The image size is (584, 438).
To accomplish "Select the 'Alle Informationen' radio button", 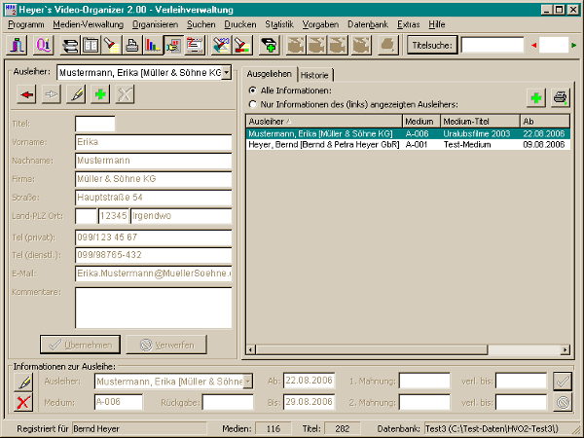I will [x=253, y=91].
